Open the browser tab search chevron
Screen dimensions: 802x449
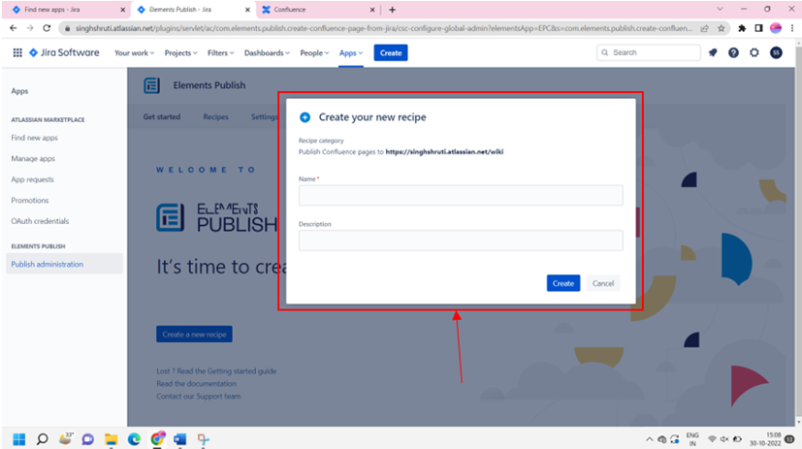pyautogui.click(x=720, y=9)
